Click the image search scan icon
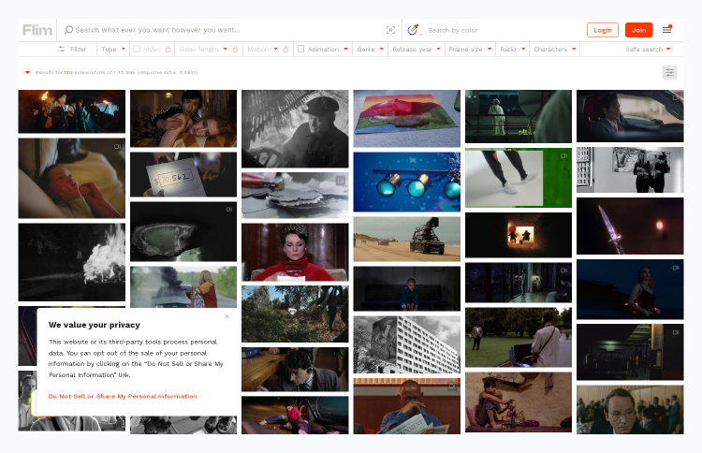This screenshot has height=453, width=702. pyautogui.click(x=390, y=30)
